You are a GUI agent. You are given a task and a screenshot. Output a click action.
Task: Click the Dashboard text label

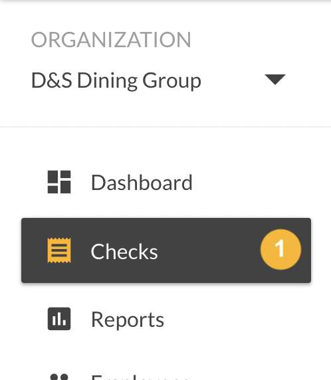click(142, 182)
